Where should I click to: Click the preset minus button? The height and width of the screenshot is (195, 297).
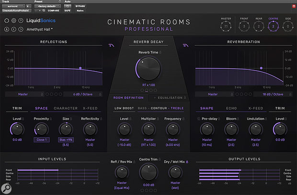pyautogui.click(x=36, y=11)
